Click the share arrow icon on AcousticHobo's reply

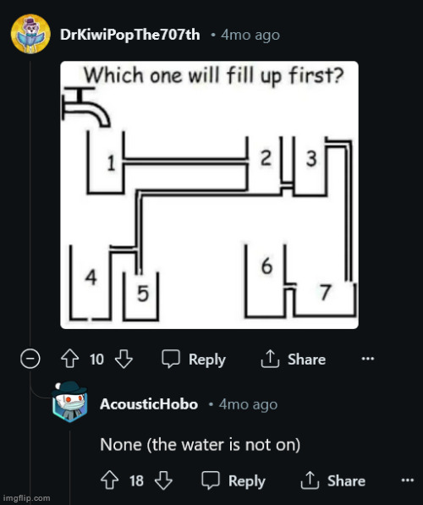point(310,480)
